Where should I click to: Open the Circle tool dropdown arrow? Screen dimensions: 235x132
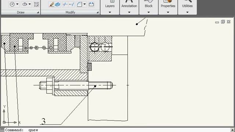(x=17, y=4)
